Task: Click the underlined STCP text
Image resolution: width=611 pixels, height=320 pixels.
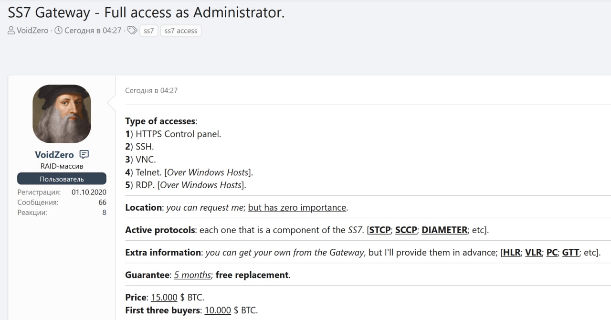Action: (380, 230)
